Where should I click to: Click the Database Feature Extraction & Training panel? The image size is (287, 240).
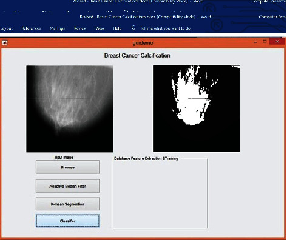(x=160, y=193)
